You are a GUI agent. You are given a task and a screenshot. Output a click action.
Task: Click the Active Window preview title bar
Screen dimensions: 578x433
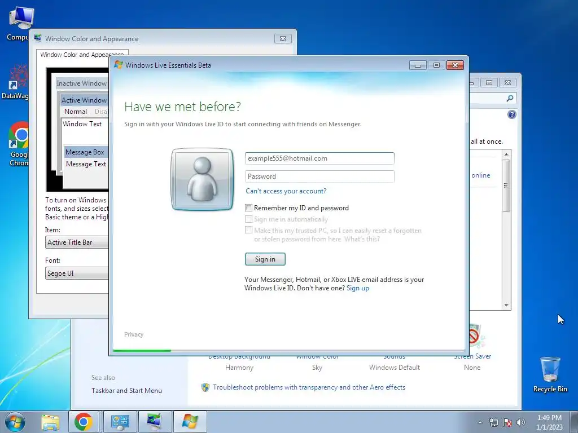point(84,100)
